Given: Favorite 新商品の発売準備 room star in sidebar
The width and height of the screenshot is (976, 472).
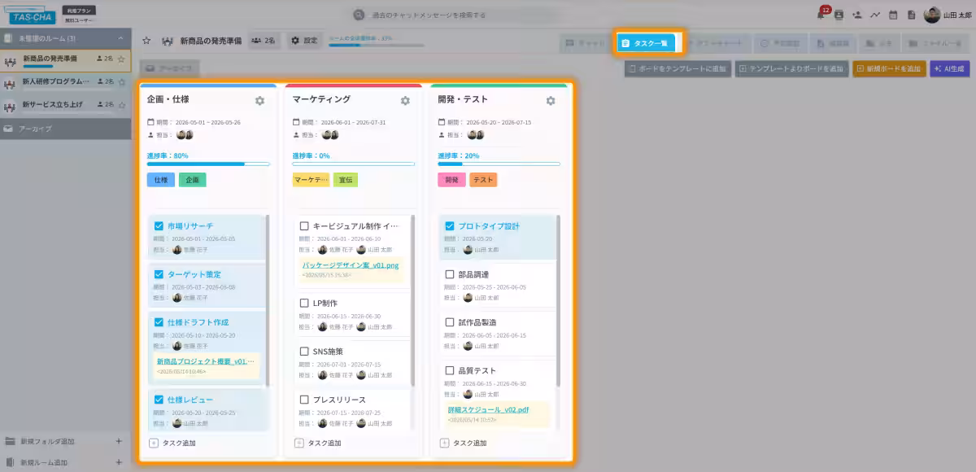Looking at the screenshot, I should coord(121,59).
